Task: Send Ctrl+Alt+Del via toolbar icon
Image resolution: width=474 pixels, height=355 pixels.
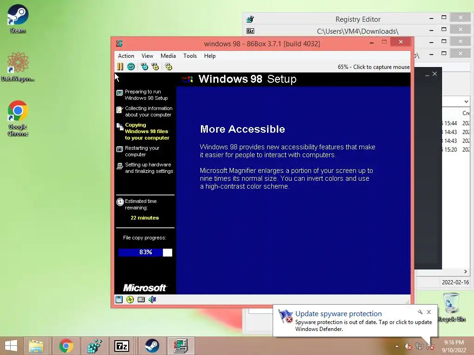Action: (144, 67)
